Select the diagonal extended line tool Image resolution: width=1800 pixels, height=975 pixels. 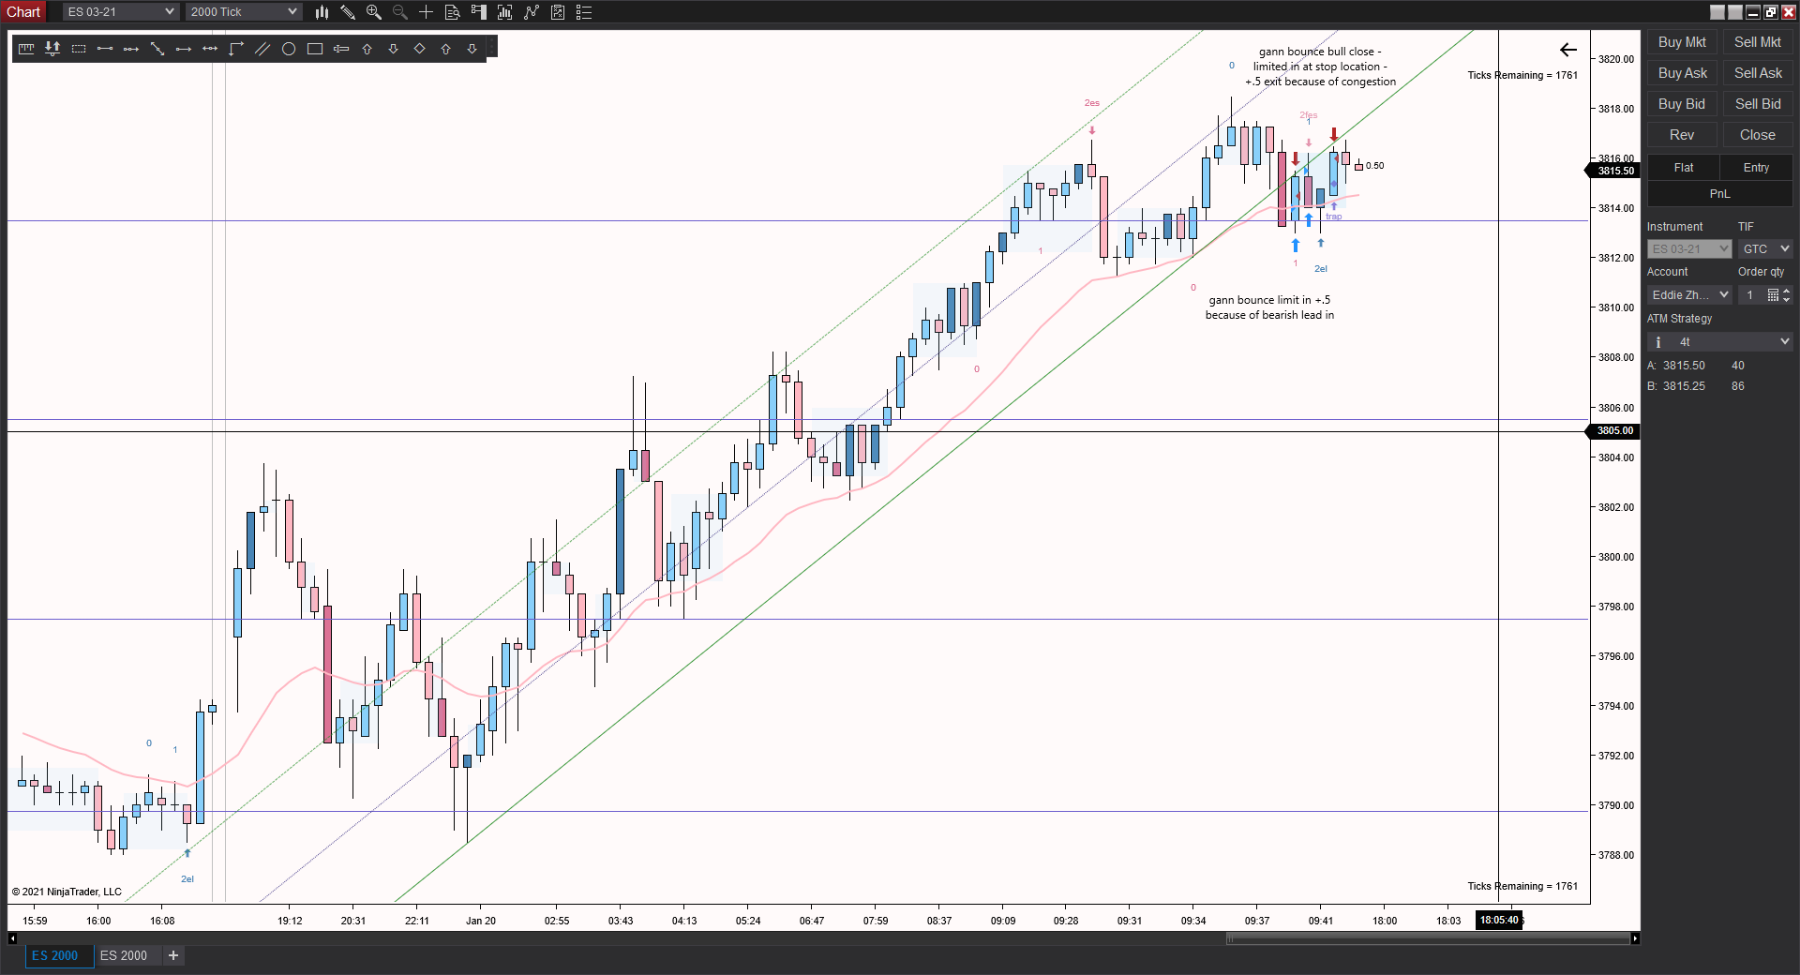[157, 49]
